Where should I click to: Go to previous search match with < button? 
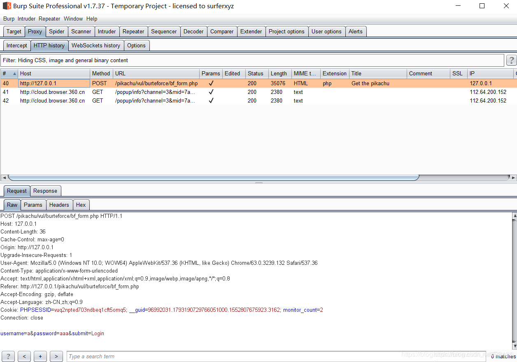coord(24,356)
